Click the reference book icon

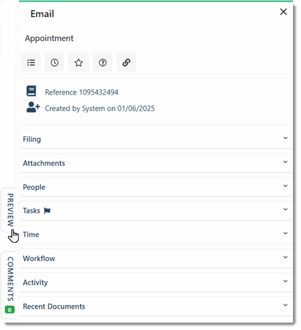[x=31, y=91]
